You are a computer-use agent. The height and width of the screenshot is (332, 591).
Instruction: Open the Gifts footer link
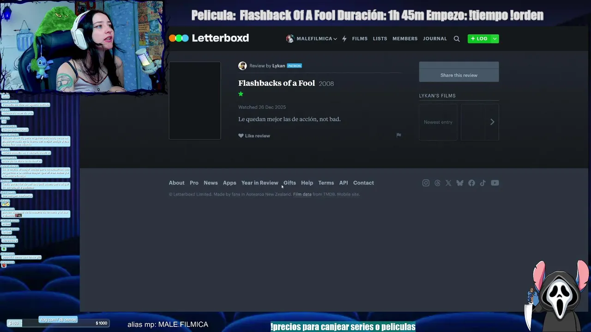click(x=289, y=183)
